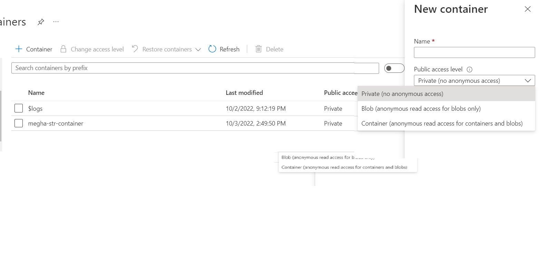Screen dimensions: 541x257
Task: Toggle the switch next to the search bar
Action: pyautogui.click(x=394, y=68)
